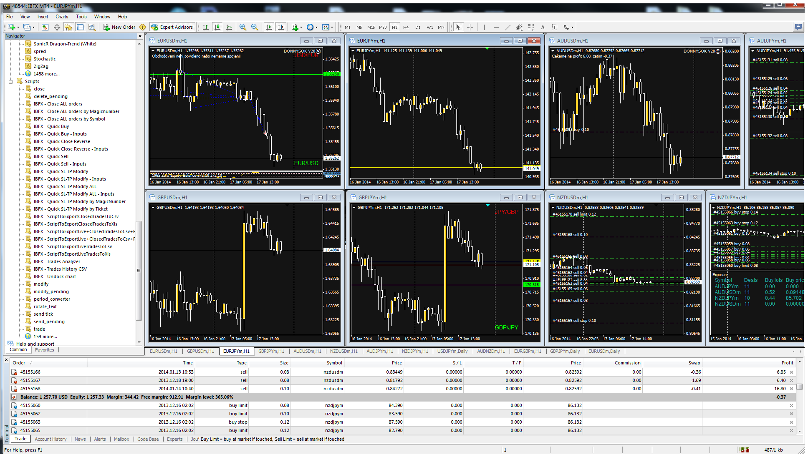The width and height of the screenshot is (808, 457).
Task: Switch to the GBPJPYm,H1 chart tab
Action: [271, 351]
